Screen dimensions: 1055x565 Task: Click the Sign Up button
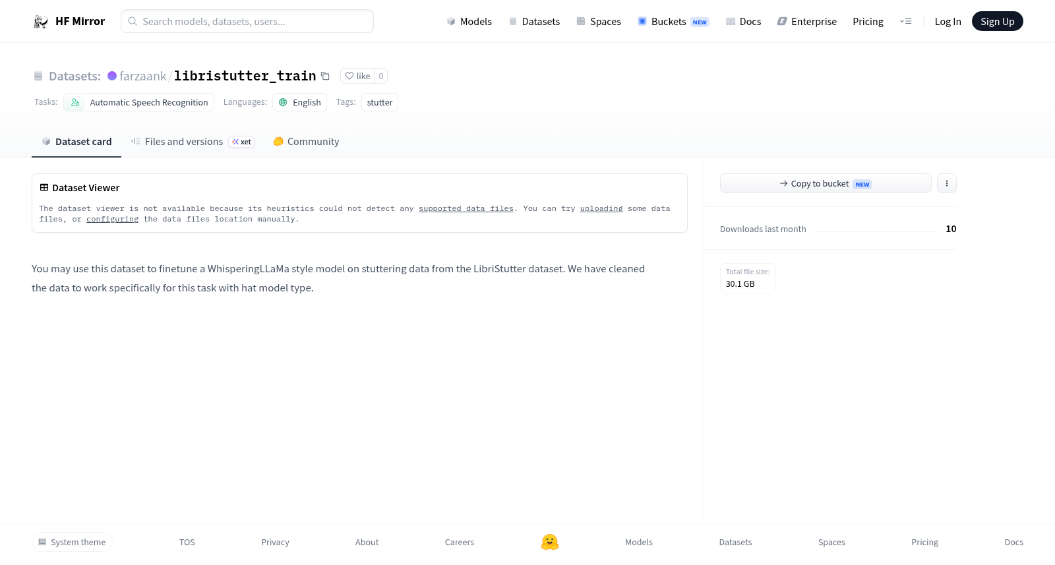[x=997, y=21]
